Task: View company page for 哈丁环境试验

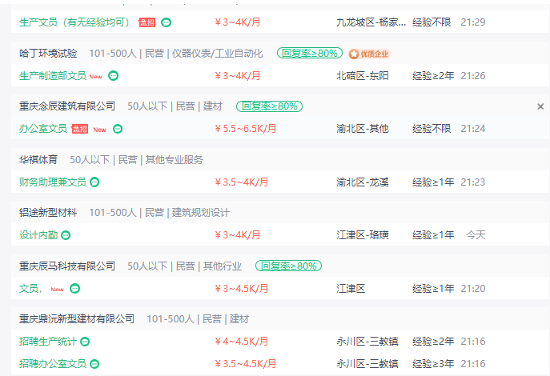Action: pyautogui.click(x=48, y=54)
